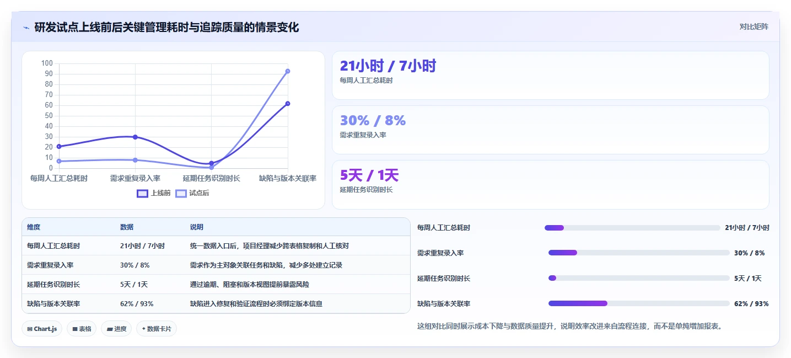Viewport: 791px width, 358px height.
Task: Click table cell 62% / 93%
Action: click(137, 304)
